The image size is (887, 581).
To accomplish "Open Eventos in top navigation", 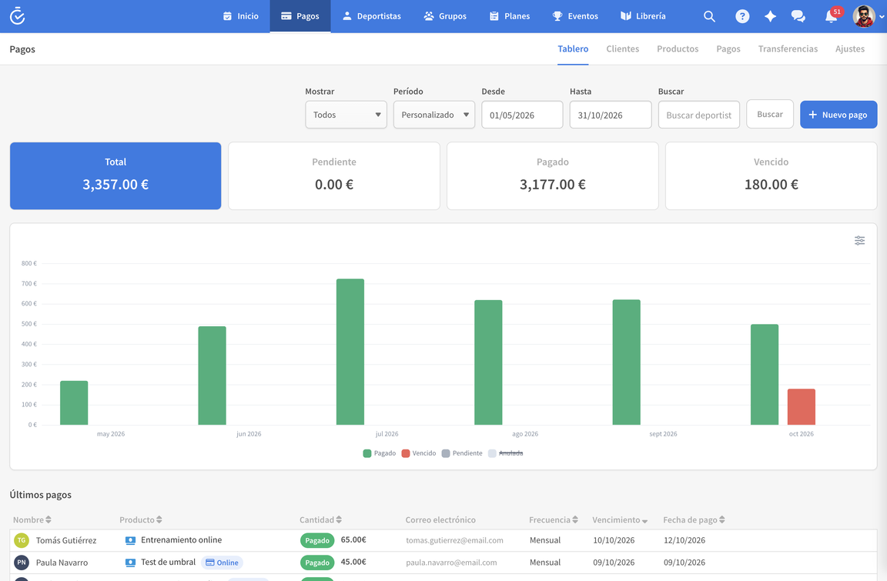I will pos(575,16).
